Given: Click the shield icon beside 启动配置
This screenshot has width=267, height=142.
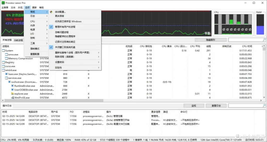Looking at the screenshot, I should (x=51, y=12).
